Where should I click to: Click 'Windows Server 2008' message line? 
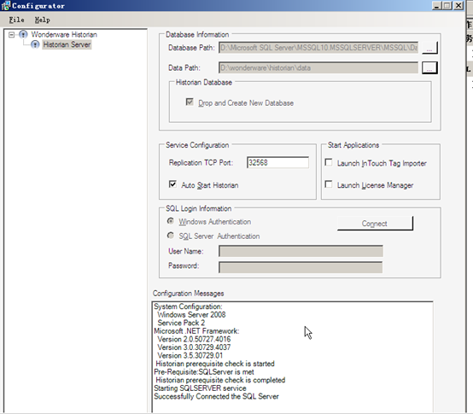click(x=191, y=315)
